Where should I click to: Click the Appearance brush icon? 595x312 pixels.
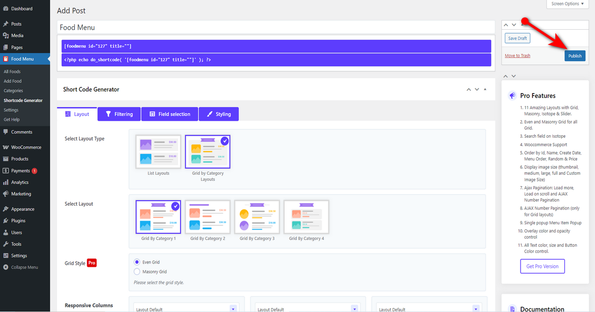tap(5, 209)
